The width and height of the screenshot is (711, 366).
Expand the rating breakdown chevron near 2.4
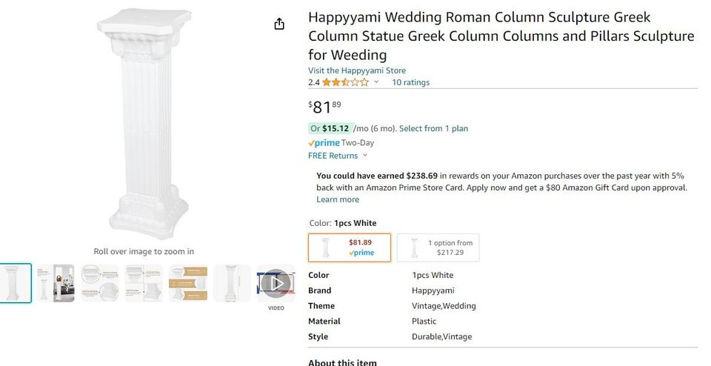coord(376,82)
